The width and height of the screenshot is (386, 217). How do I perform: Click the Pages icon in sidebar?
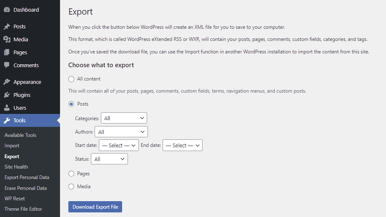[x=7, y=52]
